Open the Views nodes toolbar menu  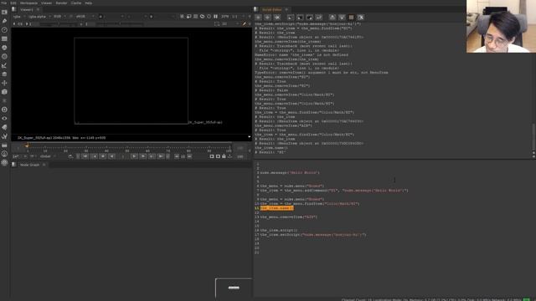click(4, 119)
